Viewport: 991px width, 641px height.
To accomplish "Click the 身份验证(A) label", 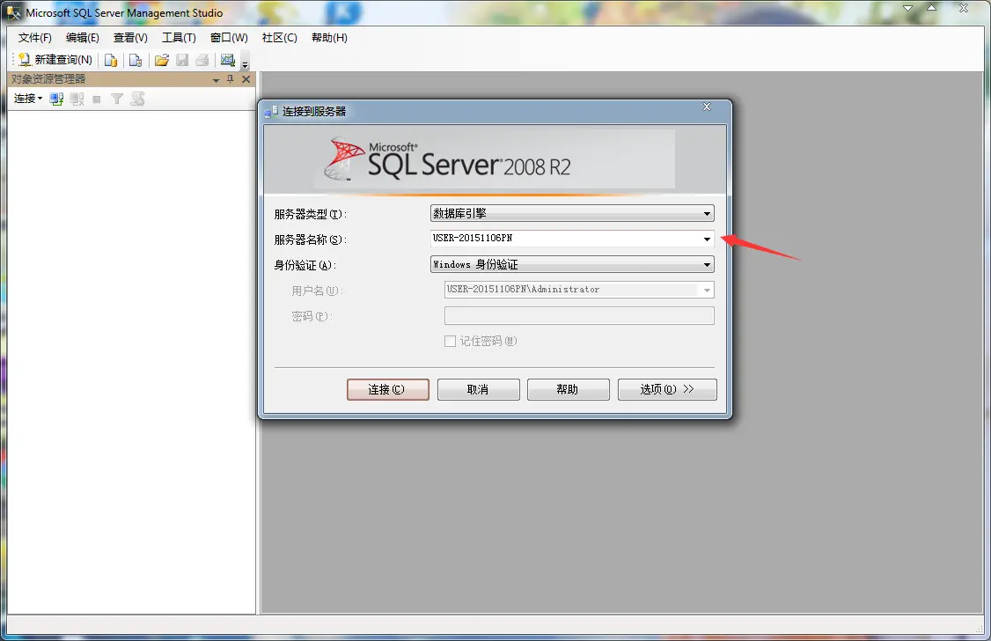I will click(305, 265).
